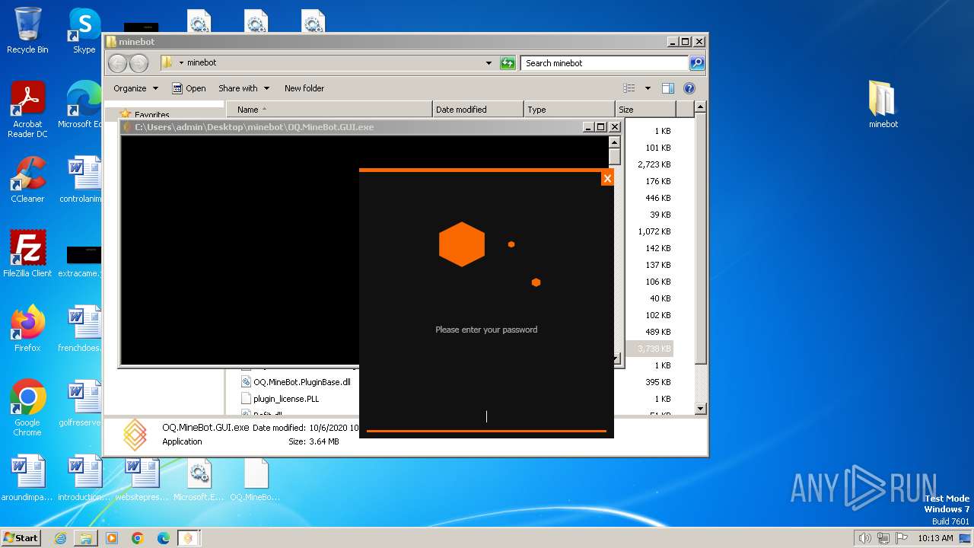Open the Recycle Bin desktop icon
This screenshot has width=974, height=548.
click(x=27, y=30)
